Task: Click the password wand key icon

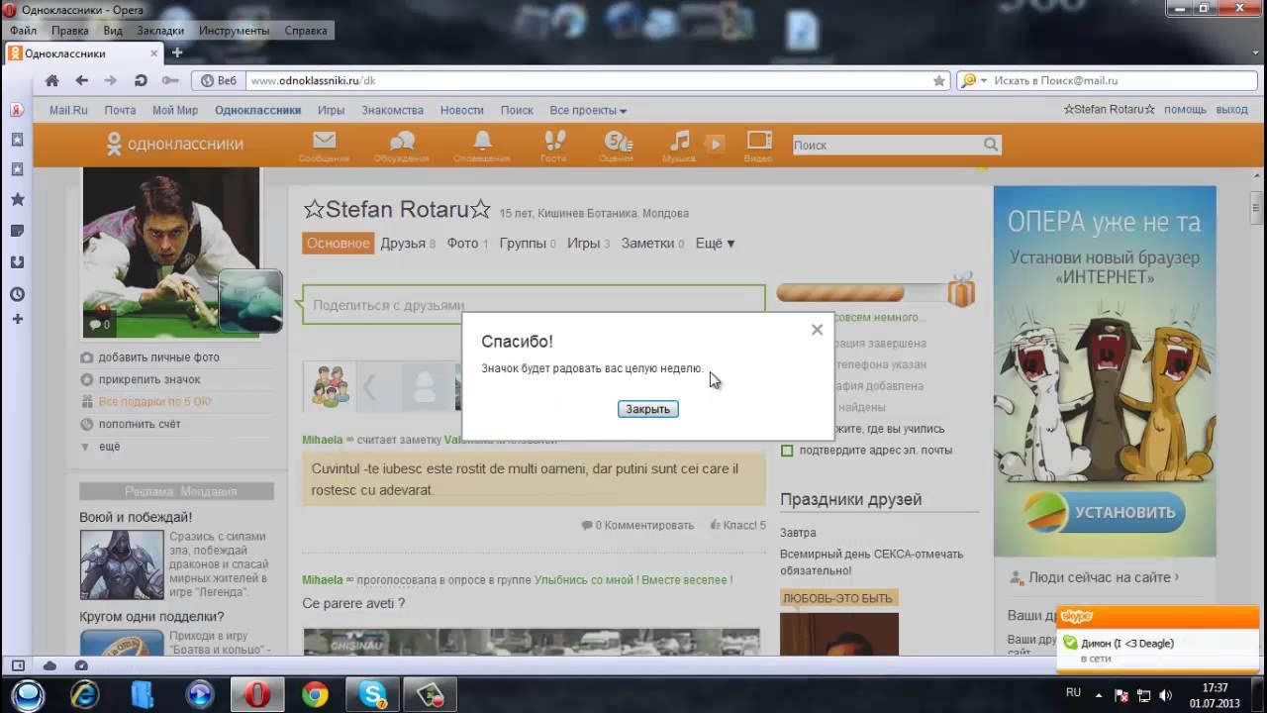Action: [170, 81]
